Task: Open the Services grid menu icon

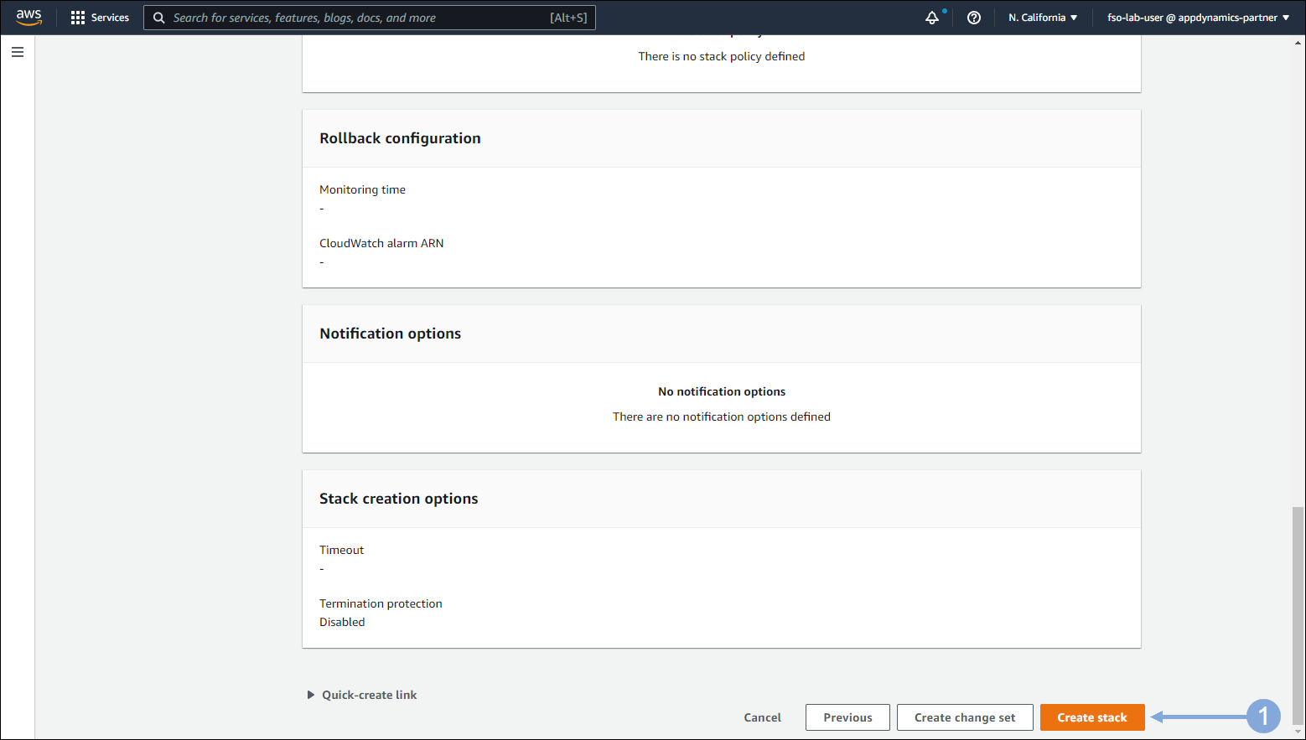Action: coord(78,18)
